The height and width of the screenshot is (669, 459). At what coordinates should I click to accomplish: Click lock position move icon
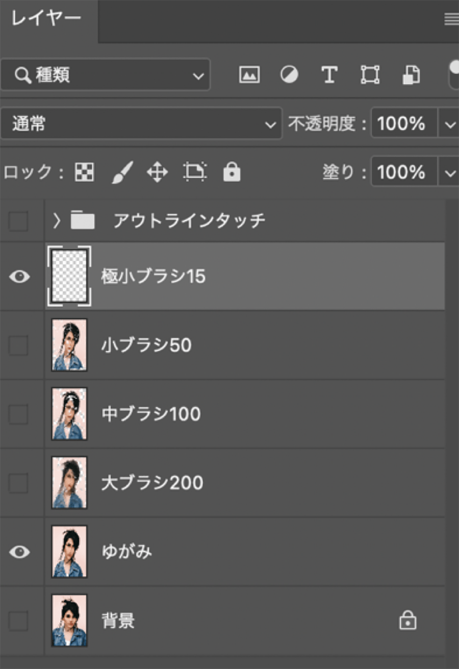pyautogui.click(x=157, y=172)
